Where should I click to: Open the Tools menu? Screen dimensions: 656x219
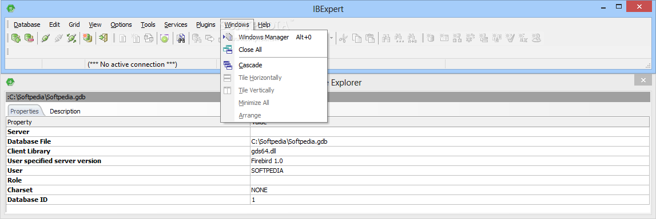coord(148,25)
